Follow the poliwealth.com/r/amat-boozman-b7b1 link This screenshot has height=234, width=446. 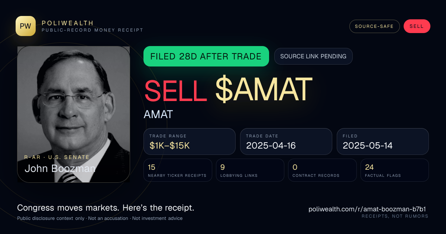coord(368,209)
